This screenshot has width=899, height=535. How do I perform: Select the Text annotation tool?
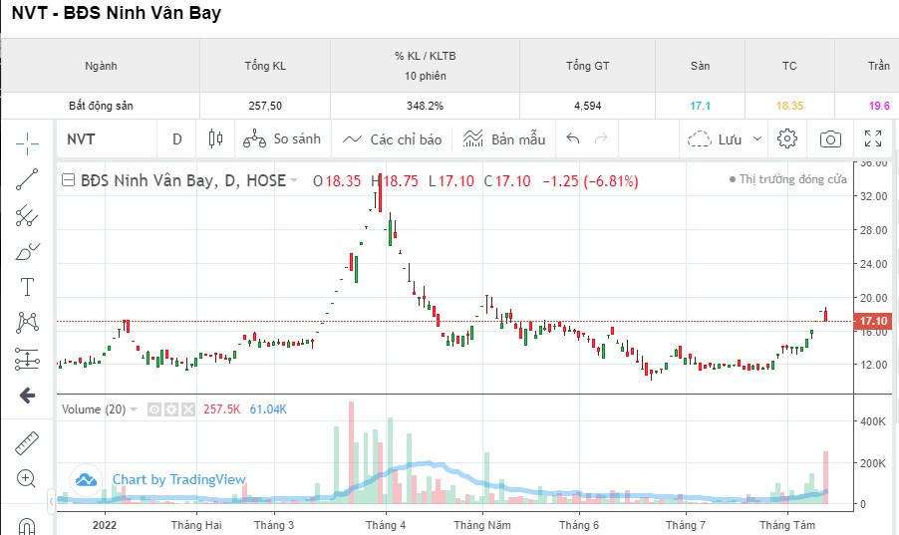coord(27,287)
